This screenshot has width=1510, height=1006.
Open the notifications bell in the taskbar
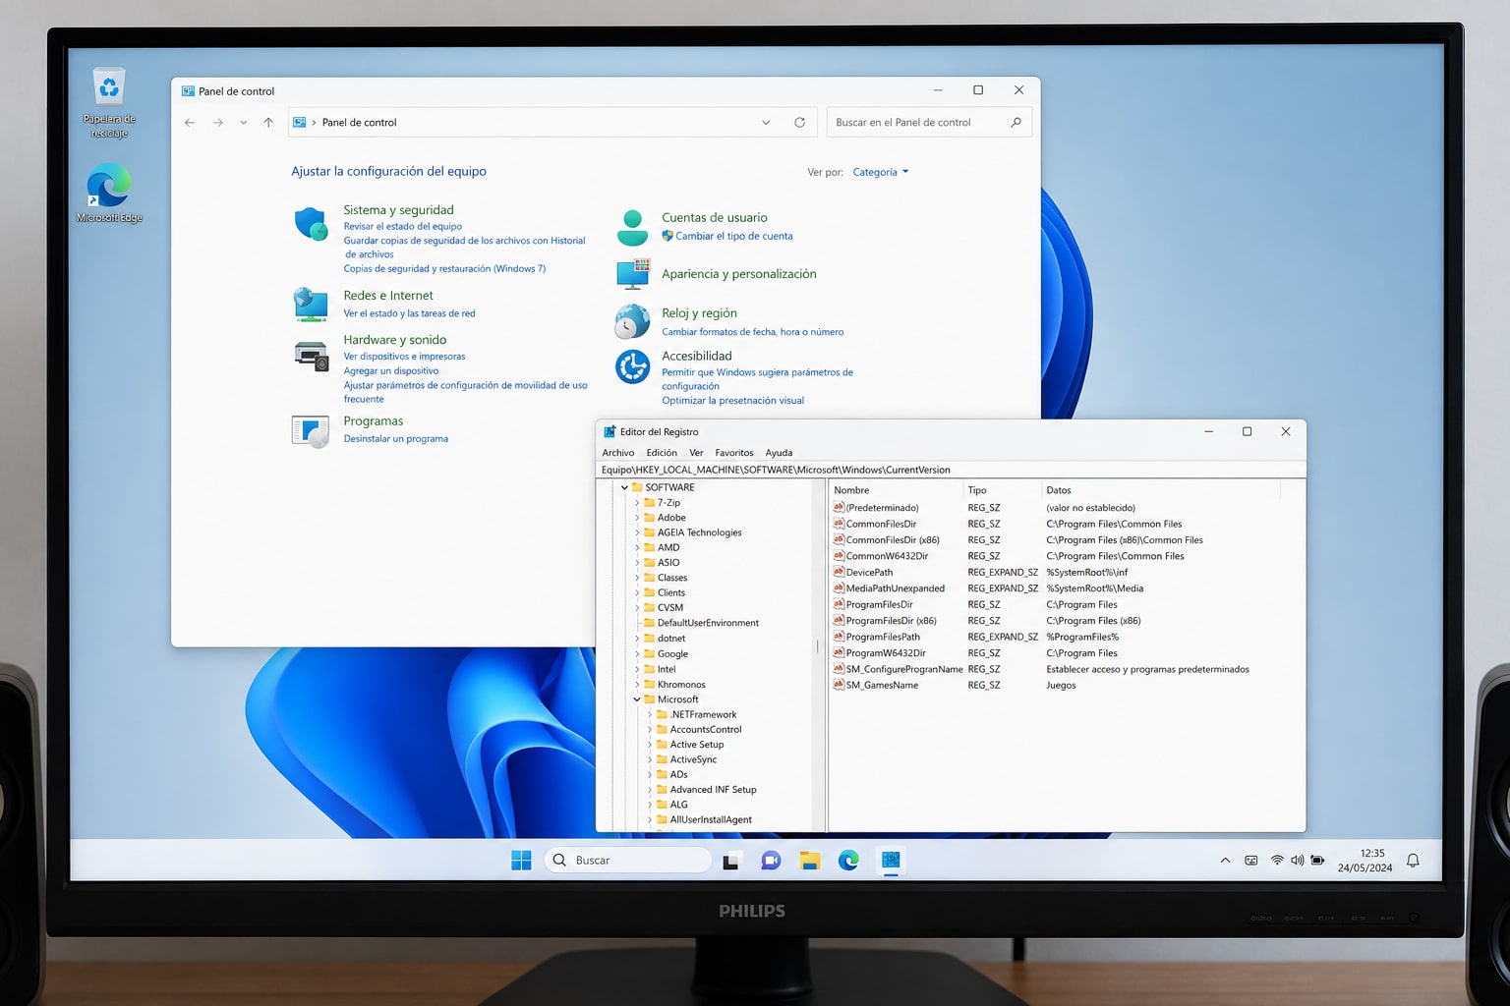coord(1413,861)
